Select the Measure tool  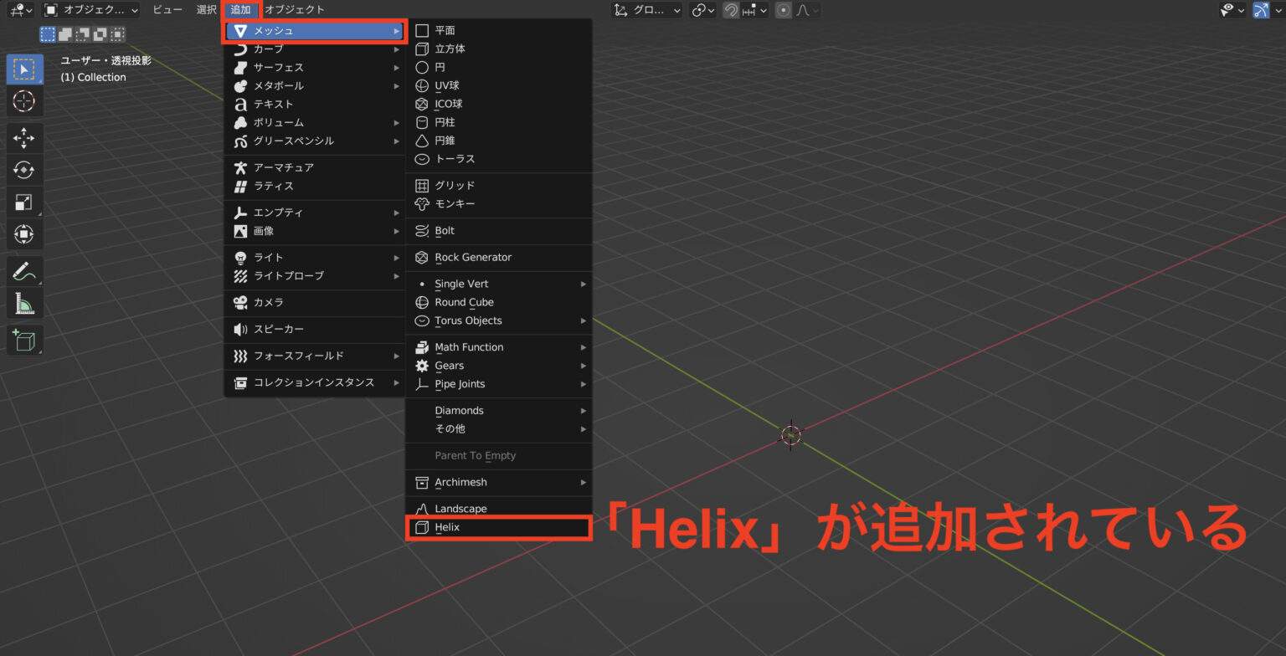point(24,302)
